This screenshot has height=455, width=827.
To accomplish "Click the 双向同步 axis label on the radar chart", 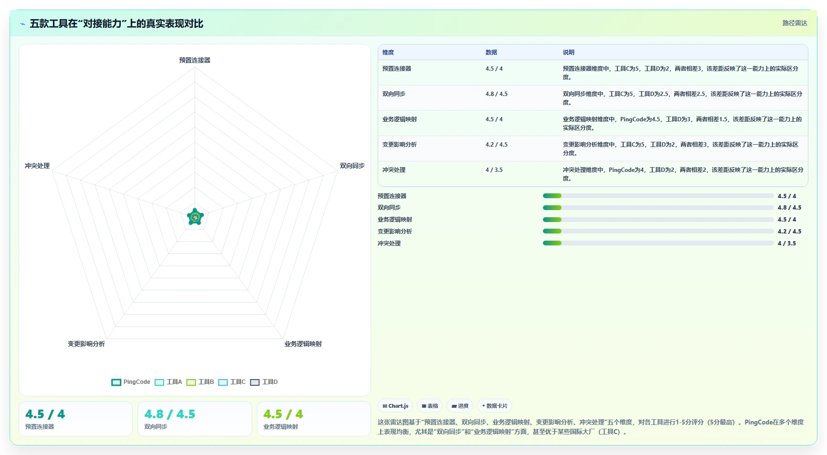I will tap(352, 166).
